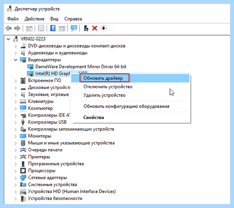Click the Мыши mouse device icon
The image size is (234, 208).
(x=23, y=143)
